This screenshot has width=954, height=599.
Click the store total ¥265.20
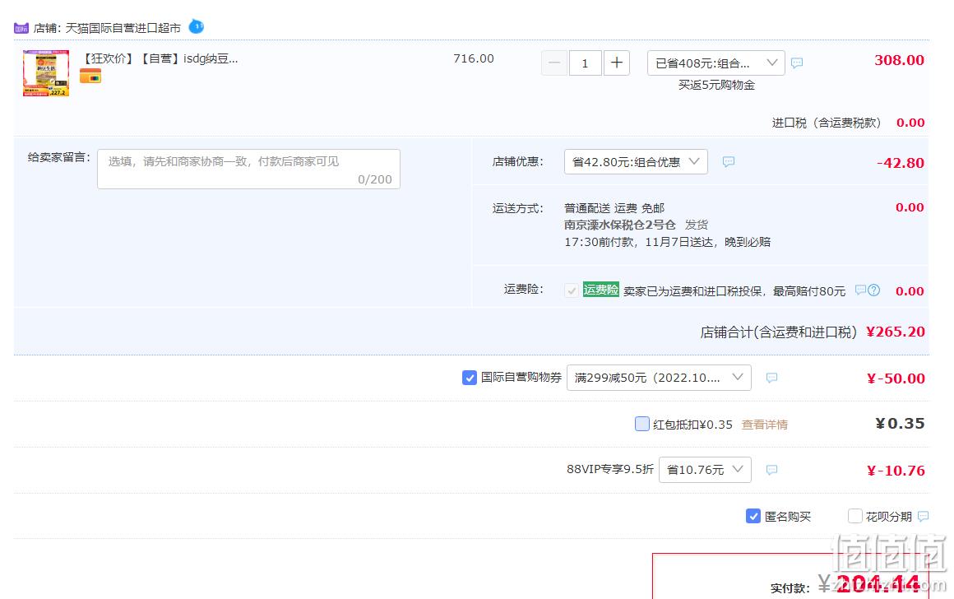[x=896, y=332]
